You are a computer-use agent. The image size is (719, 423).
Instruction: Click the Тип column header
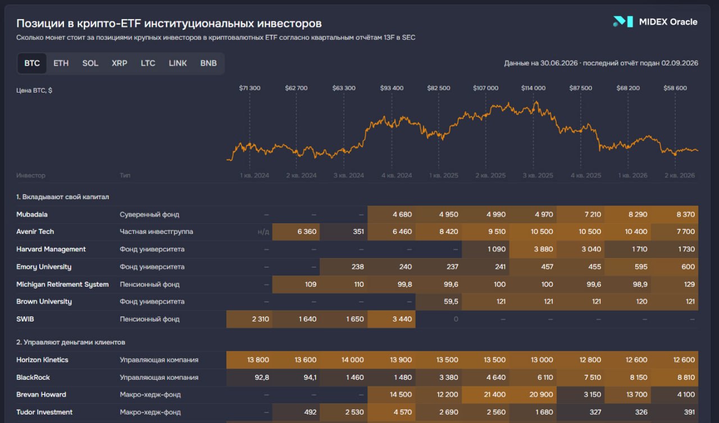coord(125,176)
